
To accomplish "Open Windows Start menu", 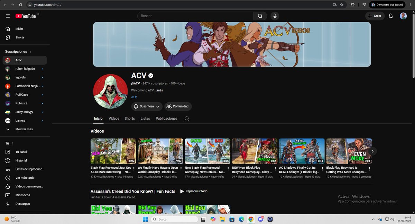I will click(145, 219).
